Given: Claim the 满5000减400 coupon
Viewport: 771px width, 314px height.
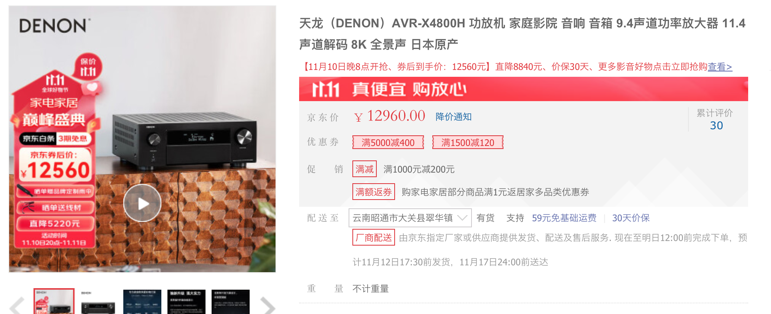Looking at the screenshot, I should point(388,143).
